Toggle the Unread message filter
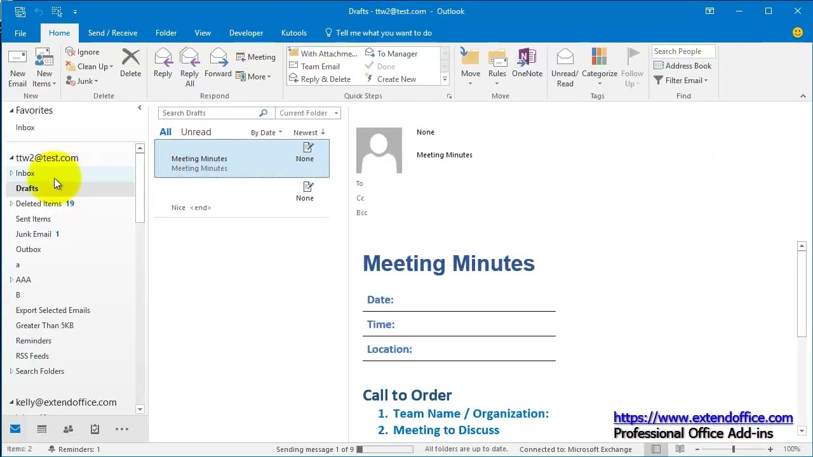This screenshot has width=813, height=457. pos(196,132)
